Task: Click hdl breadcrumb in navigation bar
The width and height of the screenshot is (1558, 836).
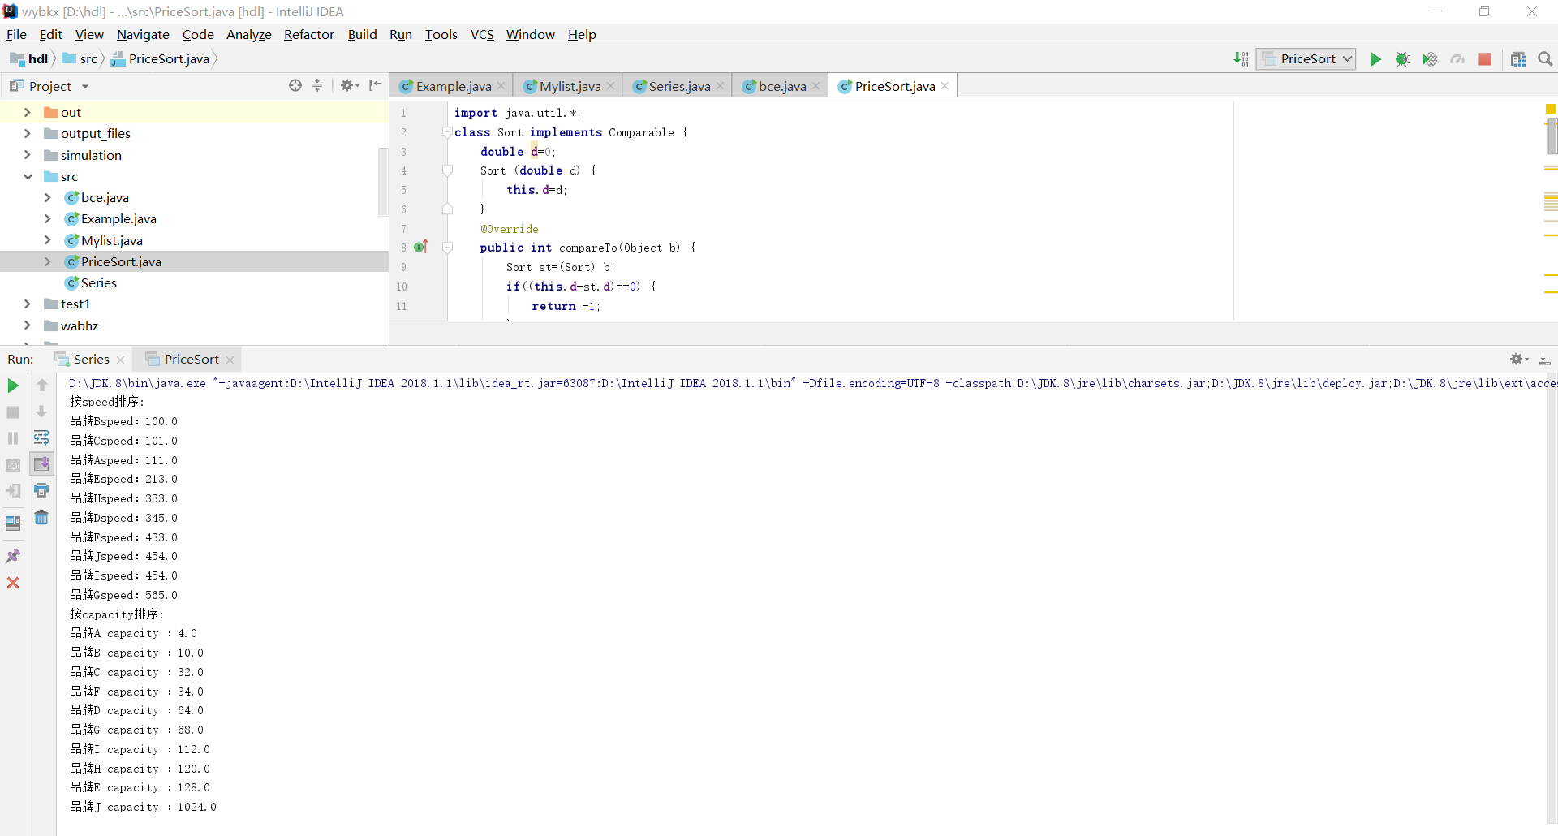Action: 29,58
